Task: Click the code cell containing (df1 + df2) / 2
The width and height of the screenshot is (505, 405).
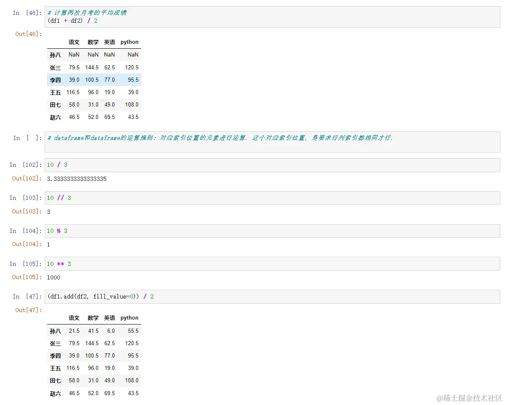Action: pos(272,17)
